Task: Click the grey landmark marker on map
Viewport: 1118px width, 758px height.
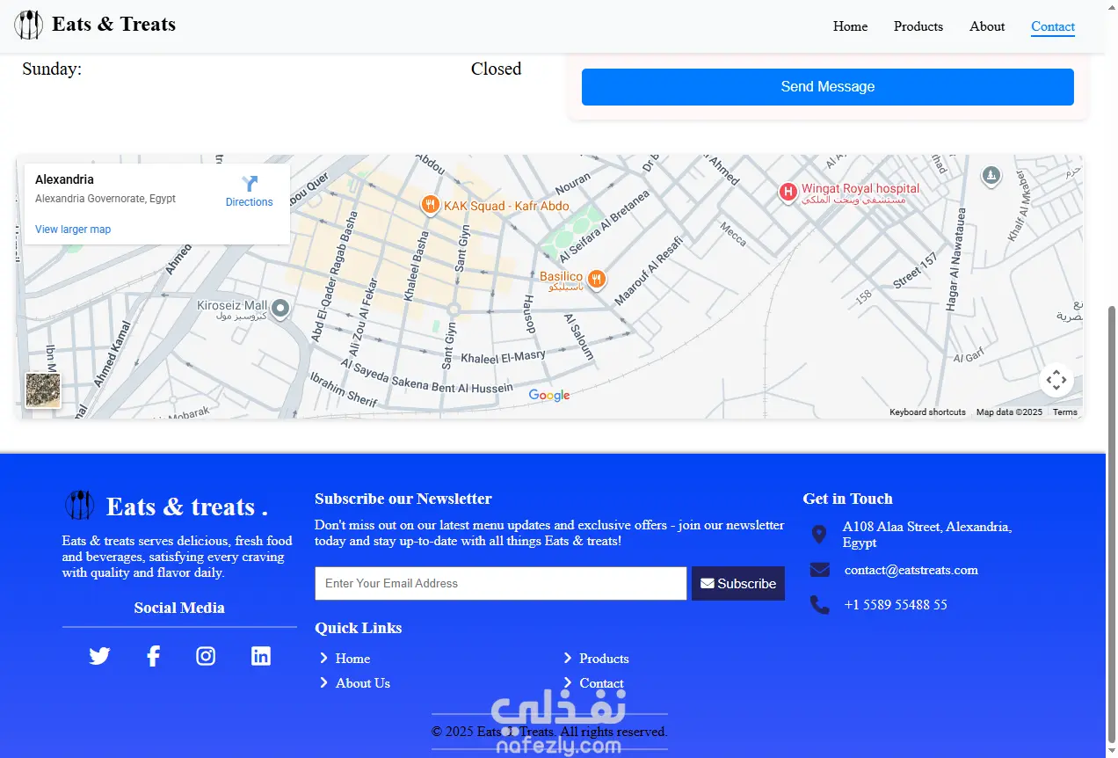Action: pyautogui.click(x=991, y=176)
